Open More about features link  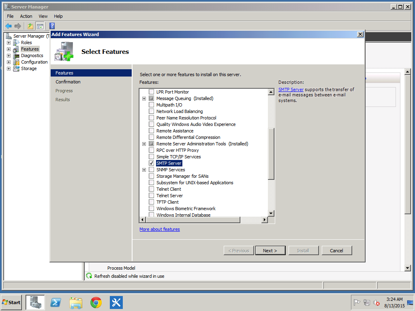[160, 229]
